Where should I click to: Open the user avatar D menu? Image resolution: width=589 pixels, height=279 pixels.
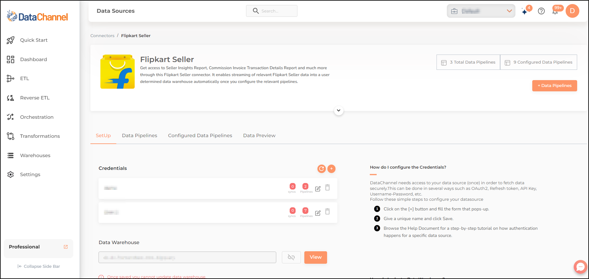(572, 11)
